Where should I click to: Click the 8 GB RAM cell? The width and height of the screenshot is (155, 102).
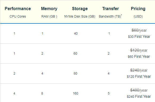[42, 93]
